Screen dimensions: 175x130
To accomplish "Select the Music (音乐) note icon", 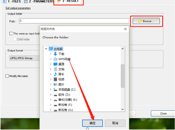I will (55, 74).
